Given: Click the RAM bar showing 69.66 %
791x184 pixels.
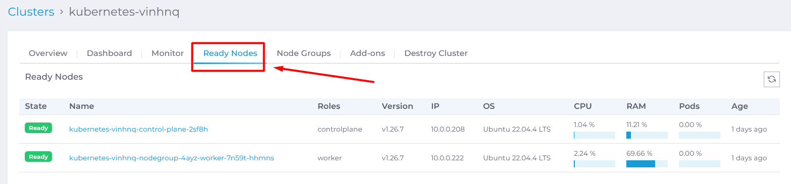Looking at the screenshot, I should pos(647,164).
